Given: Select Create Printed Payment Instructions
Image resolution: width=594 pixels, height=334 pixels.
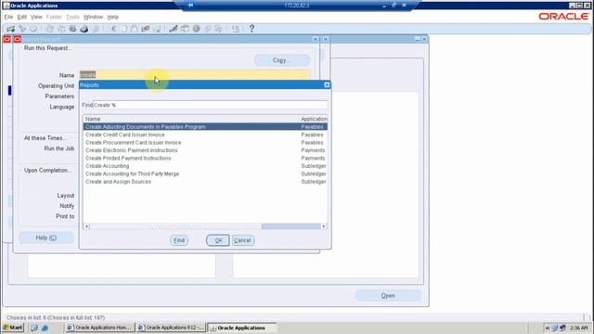Looking at the screenshot, I should [205, 159].
